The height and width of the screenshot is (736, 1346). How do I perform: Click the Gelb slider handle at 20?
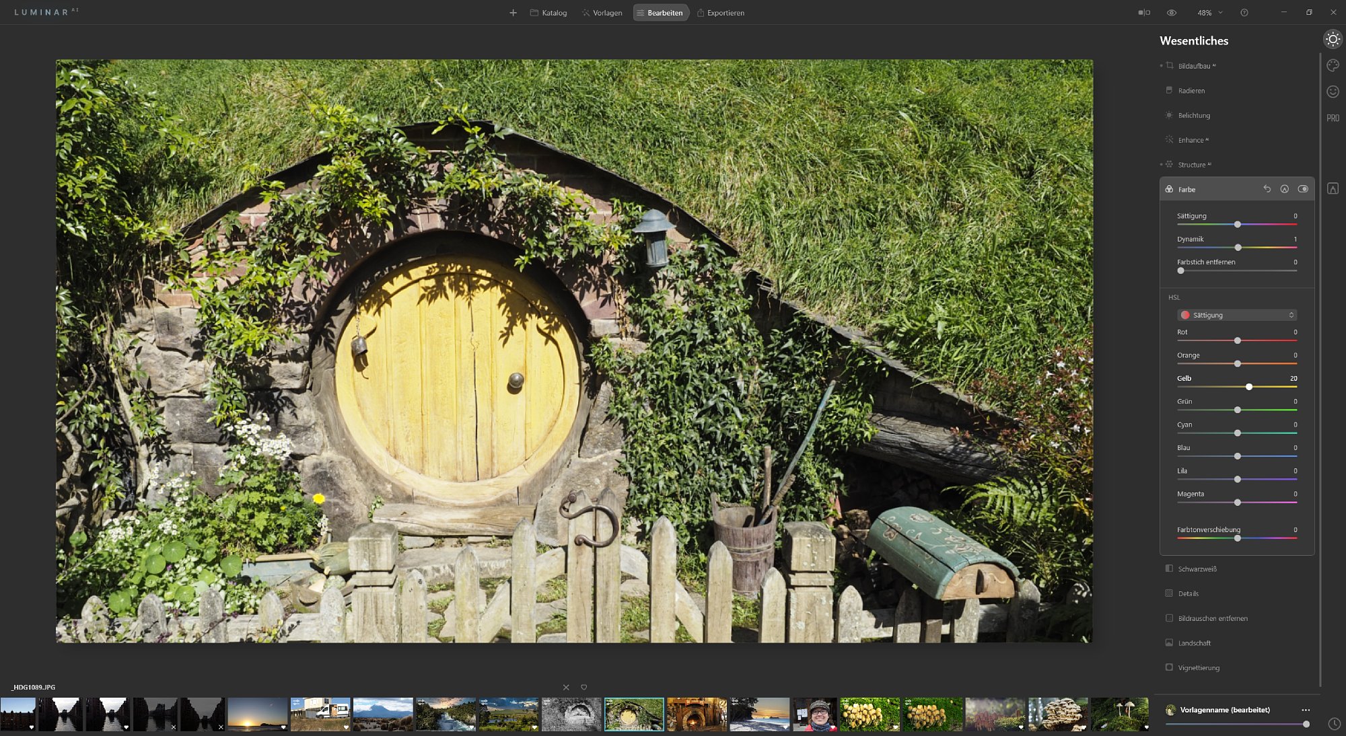pyautogui.click(x=1249, y=387)
